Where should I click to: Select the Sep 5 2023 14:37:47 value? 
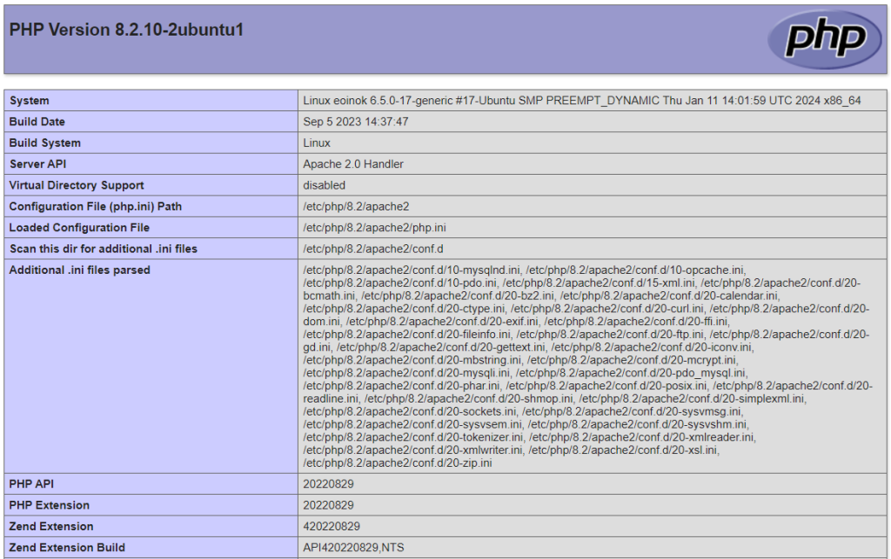[356, 122]
